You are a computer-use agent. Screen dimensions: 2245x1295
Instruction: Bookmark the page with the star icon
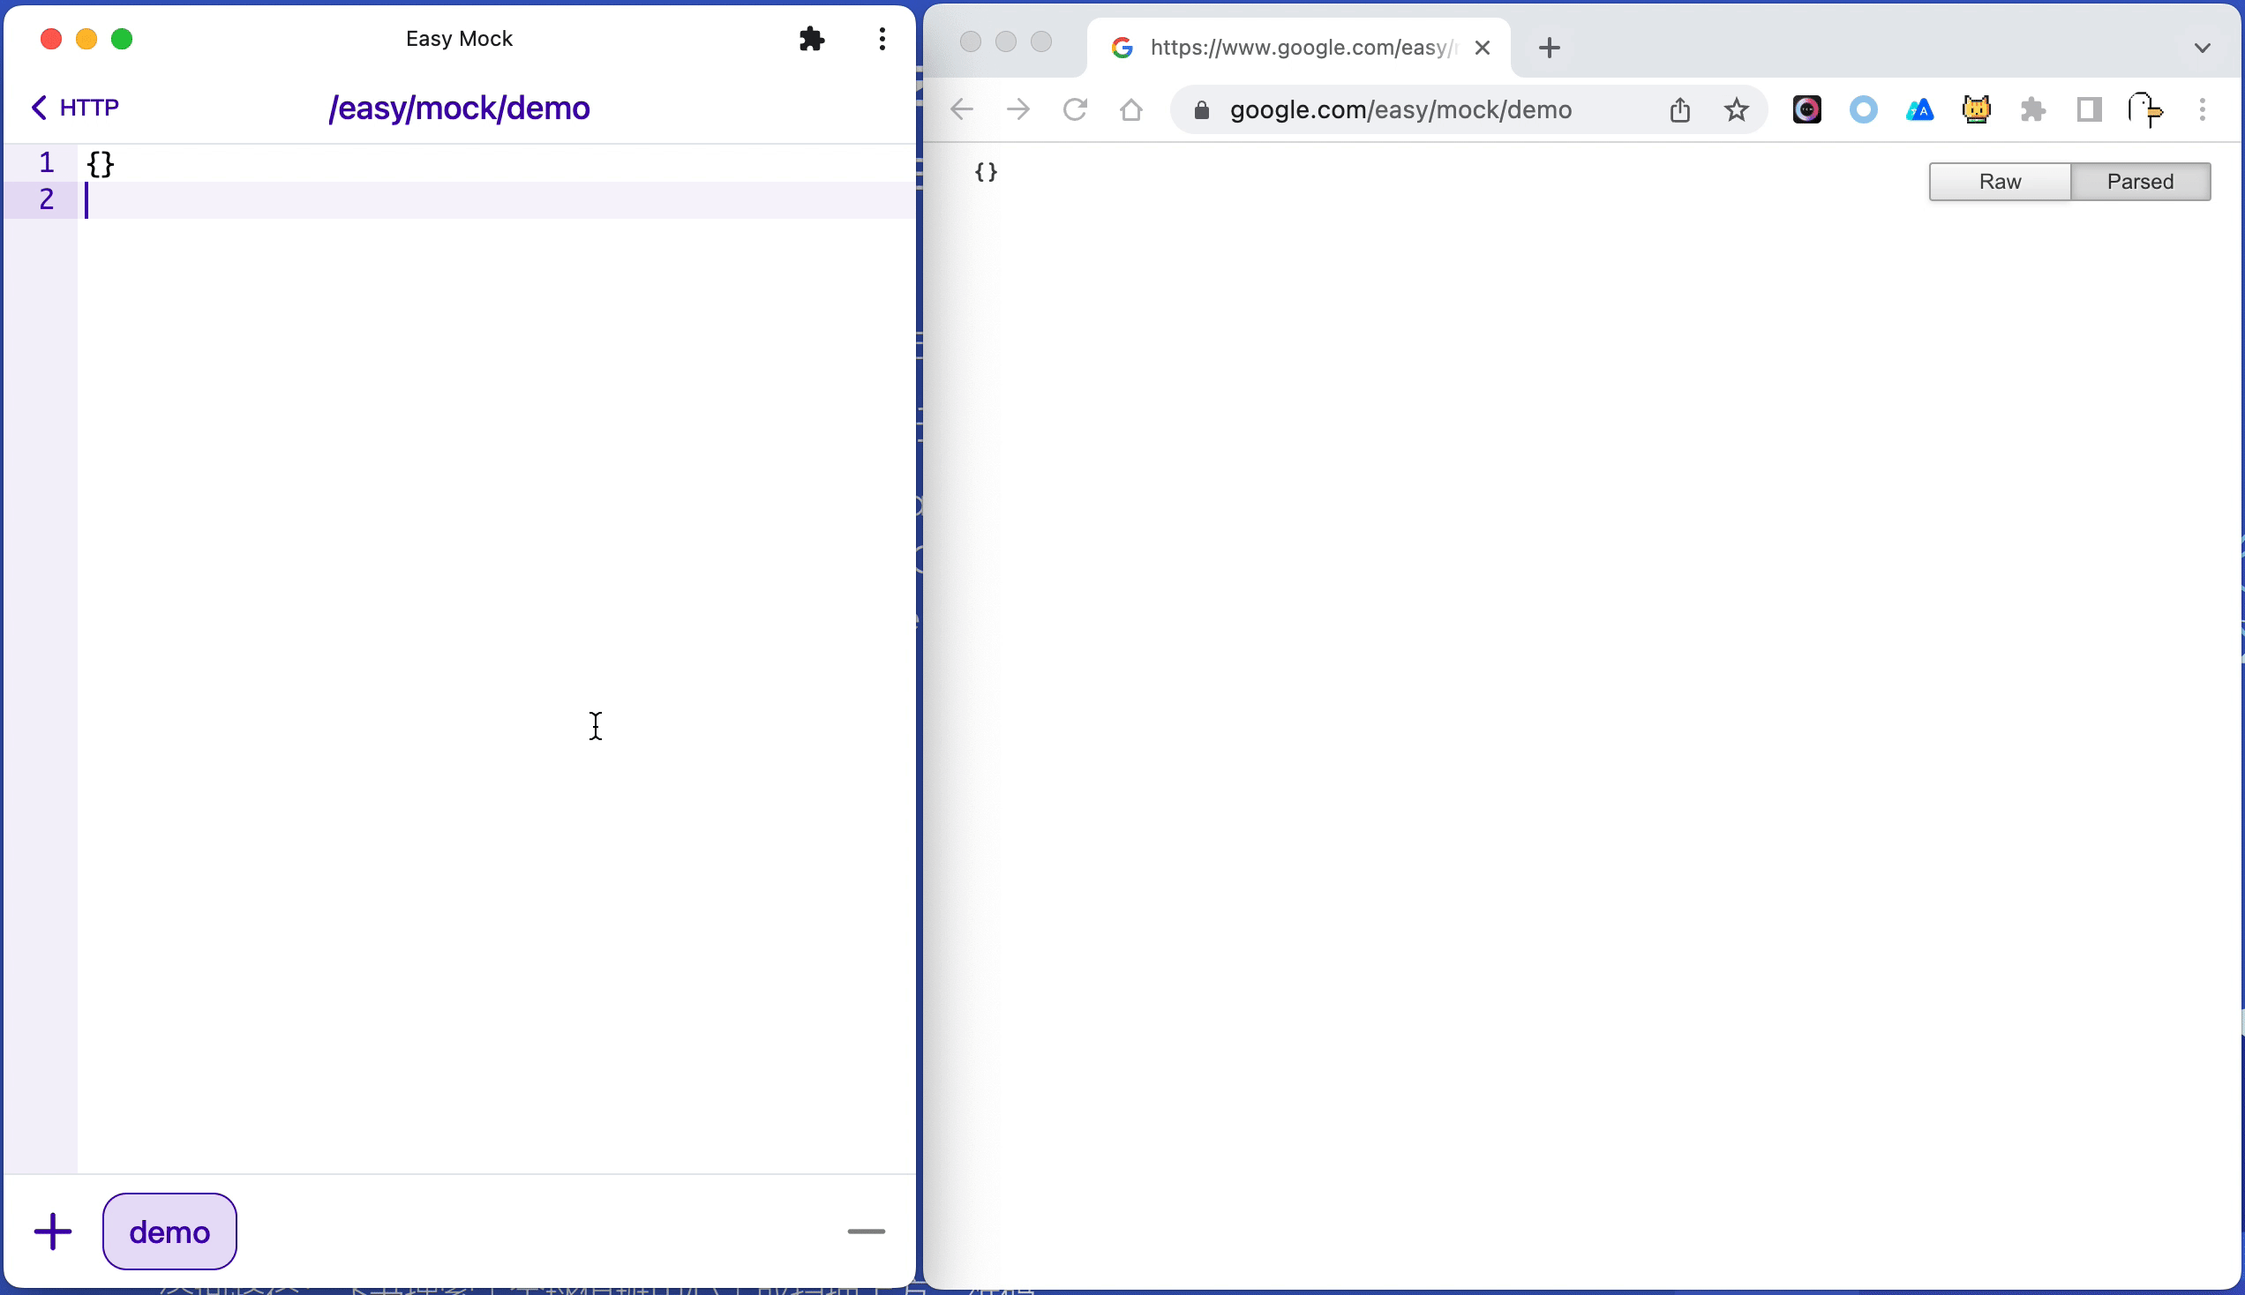click(x=1735, y=109)
